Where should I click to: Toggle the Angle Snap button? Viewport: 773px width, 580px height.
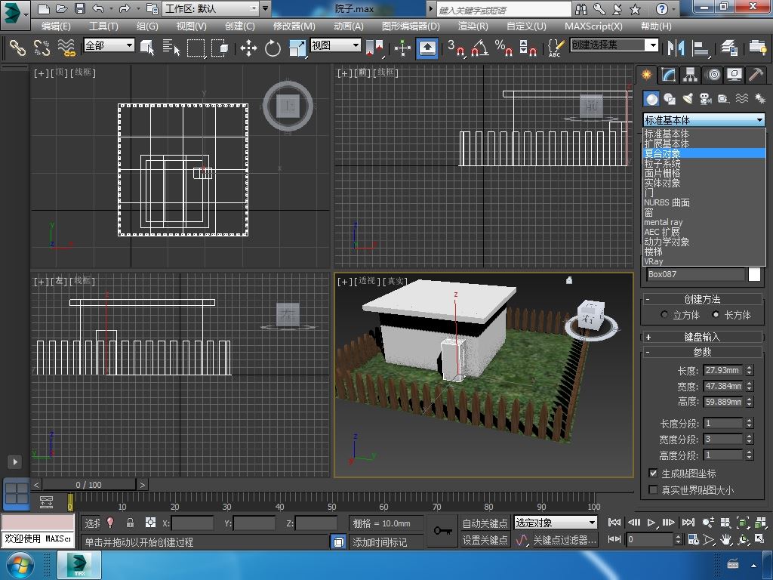[x=479, y=48]
